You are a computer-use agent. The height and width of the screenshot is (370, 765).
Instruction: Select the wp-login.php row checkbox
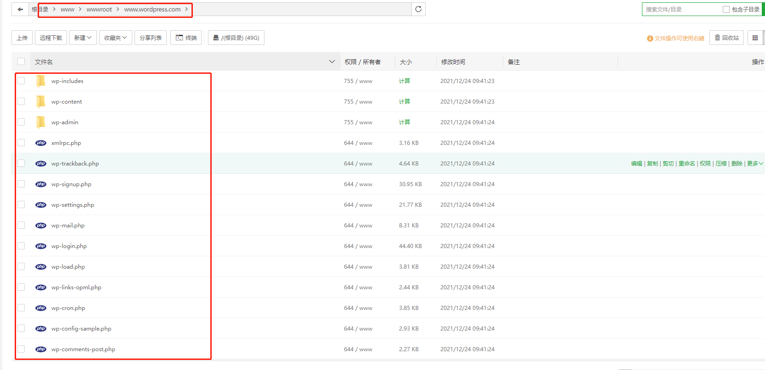coord(21,246)
